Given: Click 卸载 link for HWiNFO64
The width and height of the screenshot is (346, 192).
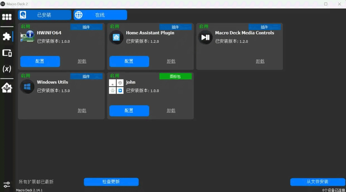Looking at the screenshot, I should (x=82, y=61).
